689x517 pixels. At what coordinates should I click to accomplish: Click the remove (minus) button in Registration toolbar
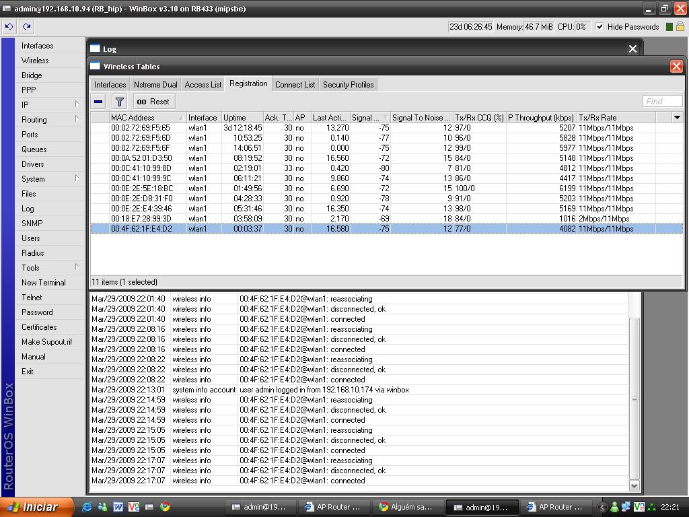click(x=98, y=102)
